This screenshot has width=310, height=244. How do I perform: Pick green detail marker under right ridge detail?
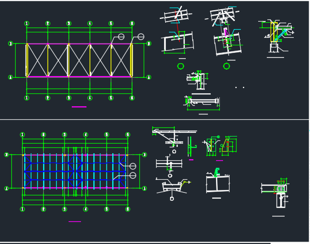[x=226, y=66]
